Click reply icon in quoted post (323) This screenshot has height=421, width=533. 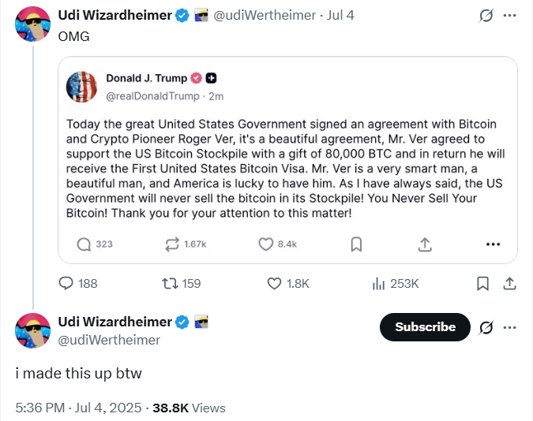[x=84, y=244]
